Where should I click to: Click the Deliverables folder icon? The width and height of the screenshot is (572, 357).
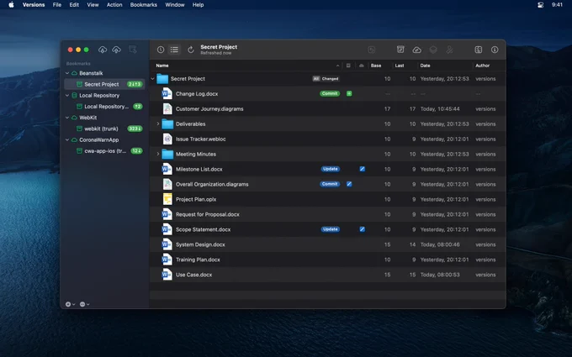167,123
